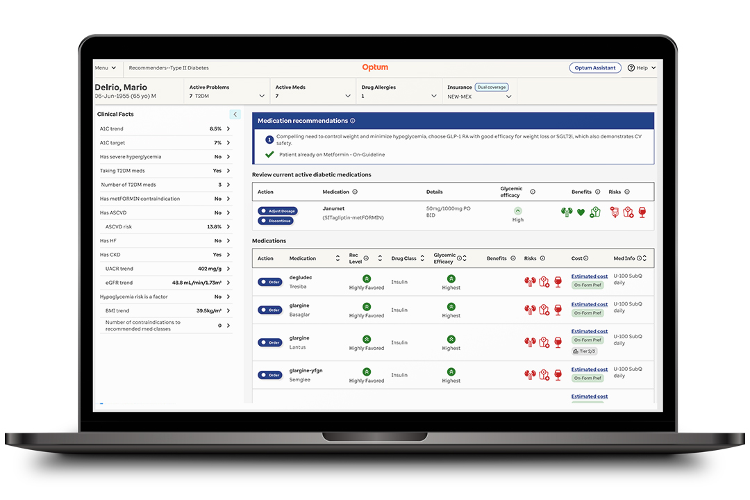This screenshot has width=750, height=500.
Task: Click the Tier 2/3 badge for Lantus
Action: (585, 351)
